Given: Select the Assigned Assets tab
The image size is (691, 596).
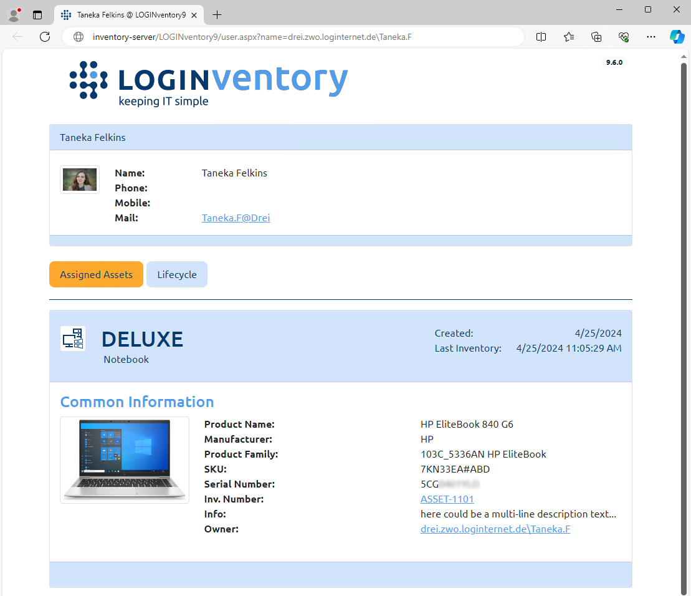Looking at the screenshot, I should coord(96,274).
